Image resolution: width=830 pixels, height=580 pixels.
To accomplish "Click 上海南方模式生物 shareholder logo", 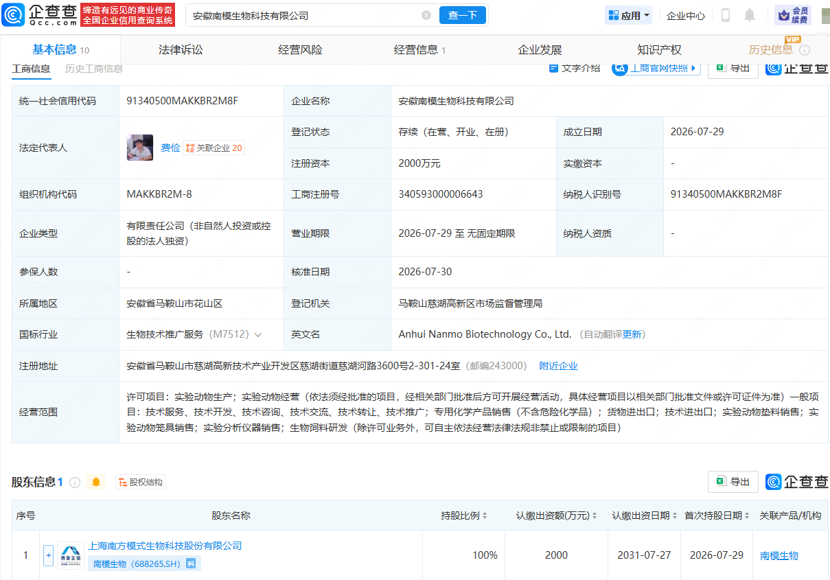I will pos(71,555).
